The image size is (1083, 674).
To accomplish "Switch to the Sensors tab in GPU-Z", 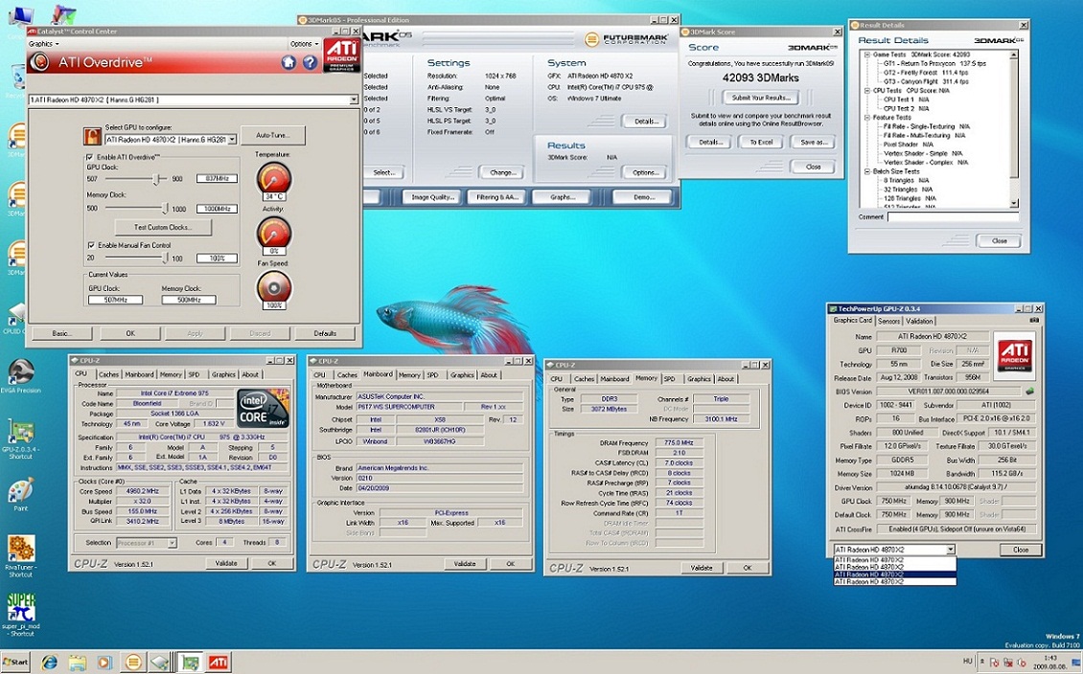I will pyautogui.click(x=888, y=321).
